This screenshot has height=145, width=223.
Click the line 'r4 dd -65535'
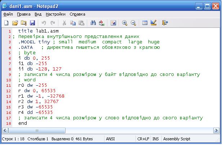tap(35, 112)
